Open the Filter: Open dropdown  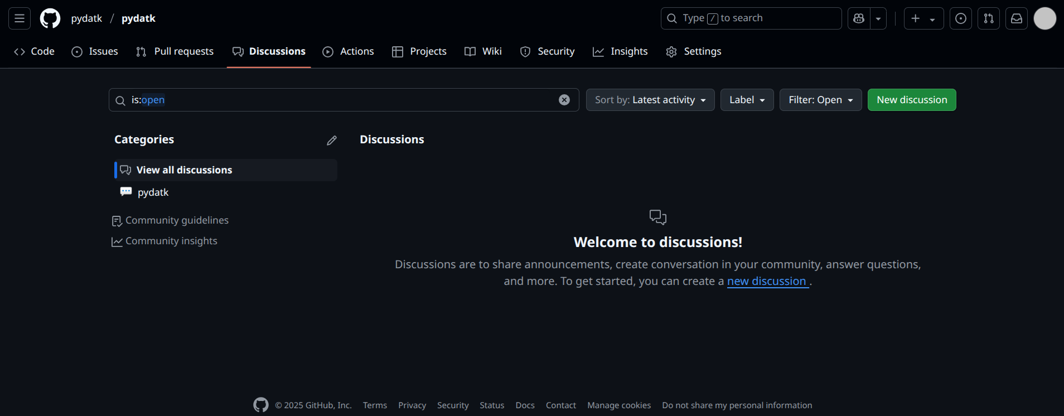tap(821, 100)
